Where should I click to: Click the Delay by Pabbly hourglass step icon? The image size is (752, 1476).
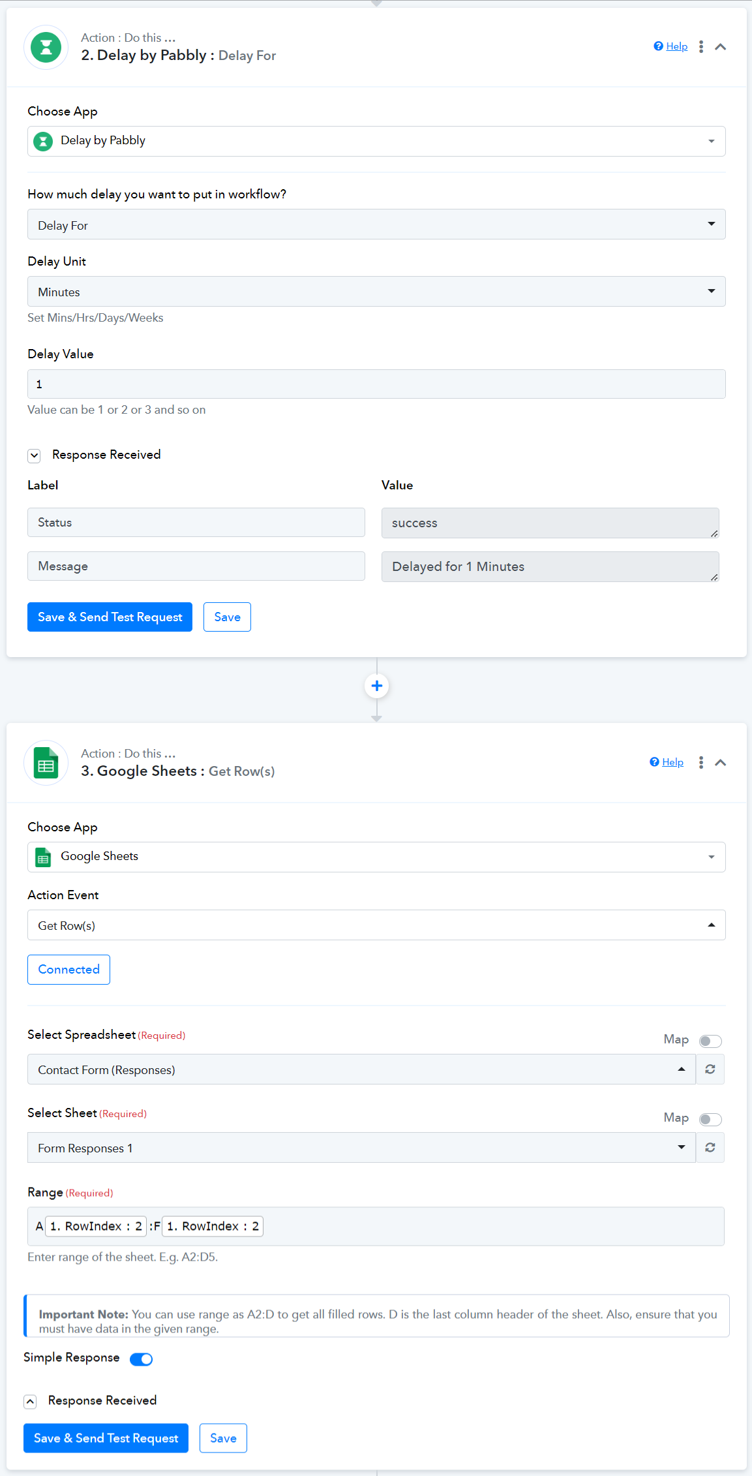(x=46, y=47)
